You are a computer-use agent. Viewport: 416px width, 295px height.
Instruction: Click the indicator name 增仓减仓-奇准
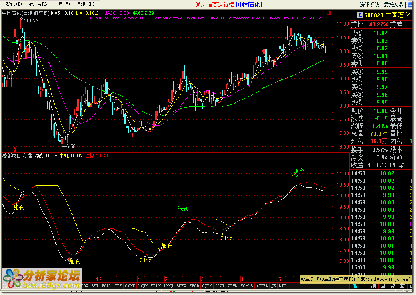click(x=17, y=156)
